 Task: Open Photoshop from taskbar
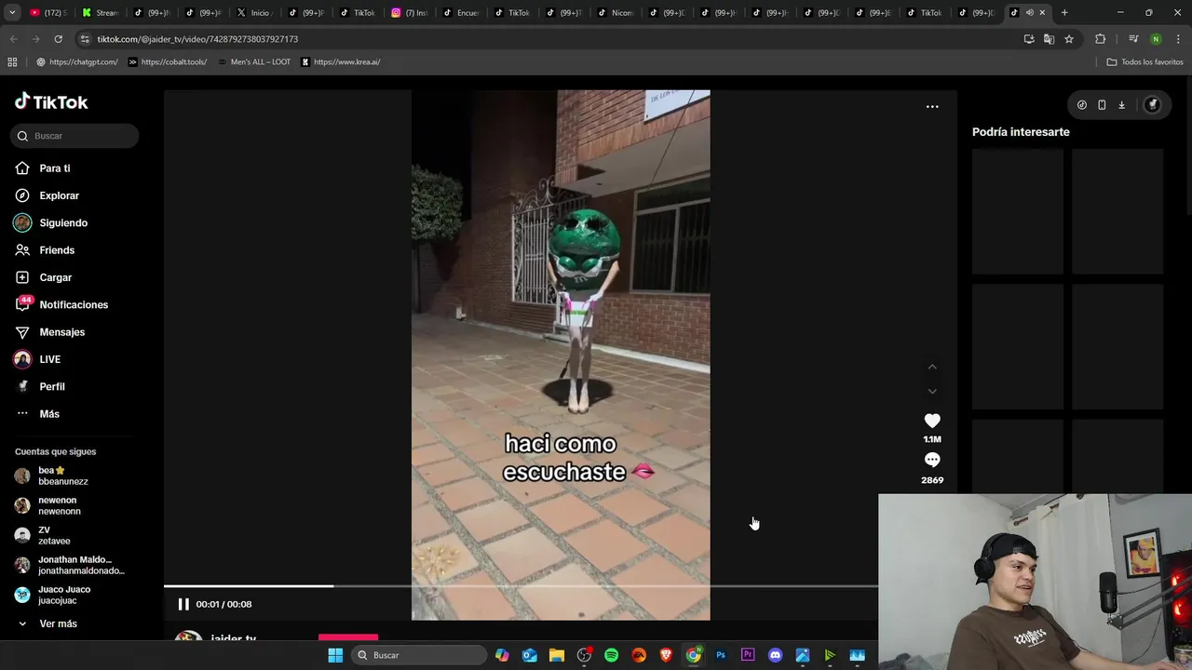click(721, 655)
